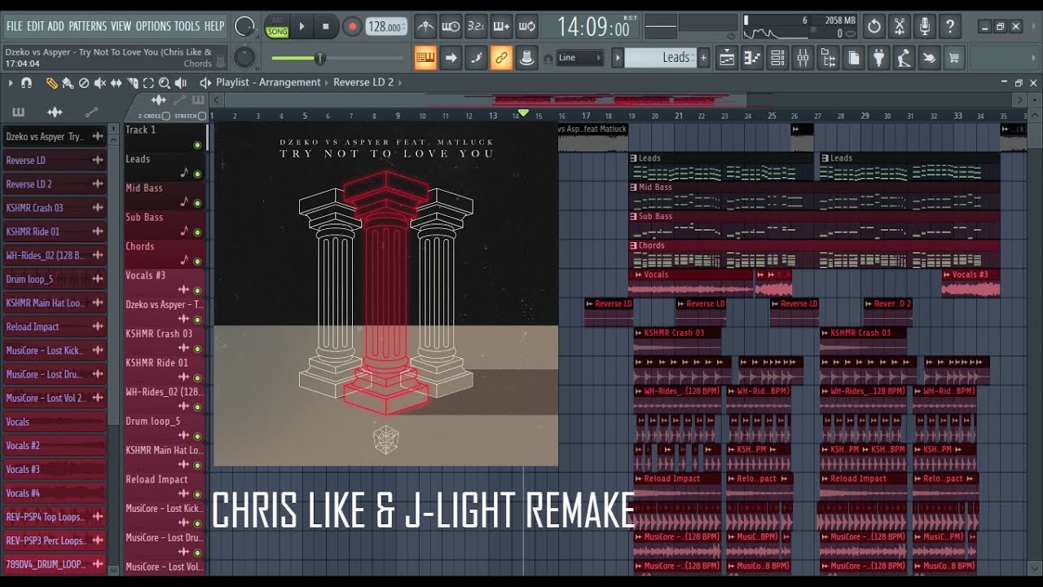
Task: Select the playback tool in playlist toolbar
Action: click(181, 83)
